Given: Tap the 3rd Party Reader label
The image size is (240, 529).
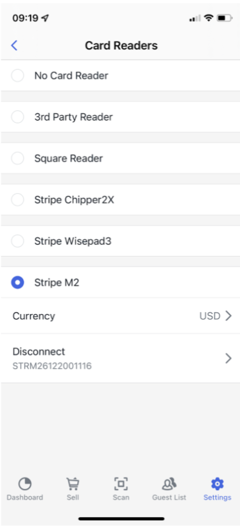Looking at the screenshot, I should click(x=73, y=117).
